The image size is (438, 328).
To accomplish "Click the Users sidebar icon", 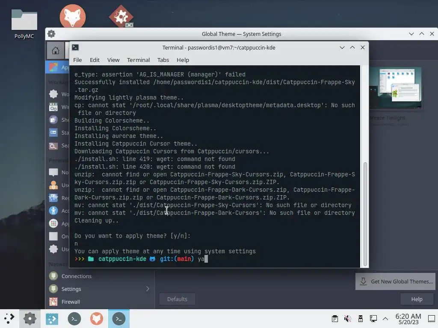I will tap(53, 185).
